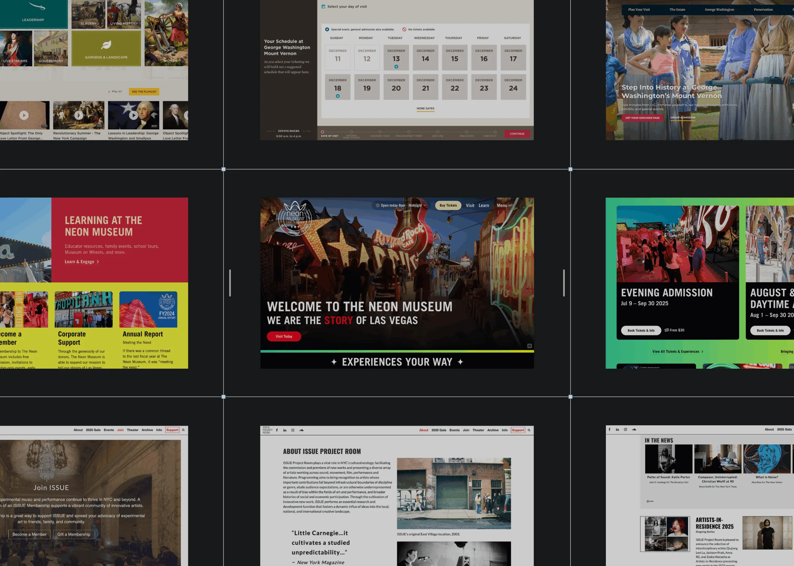Play the Lessons in Leadership video
Image resolution: width=794 pixels, height=566 pixels.
(x=133, y=115)
